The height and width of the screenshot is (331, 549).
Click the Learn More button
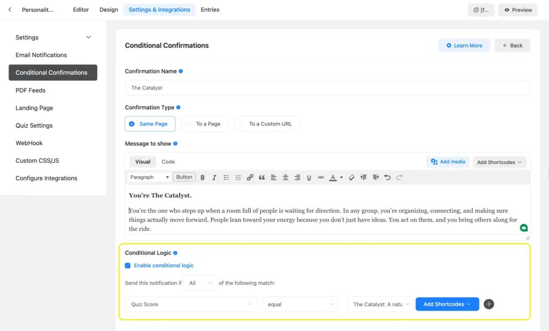464,46
